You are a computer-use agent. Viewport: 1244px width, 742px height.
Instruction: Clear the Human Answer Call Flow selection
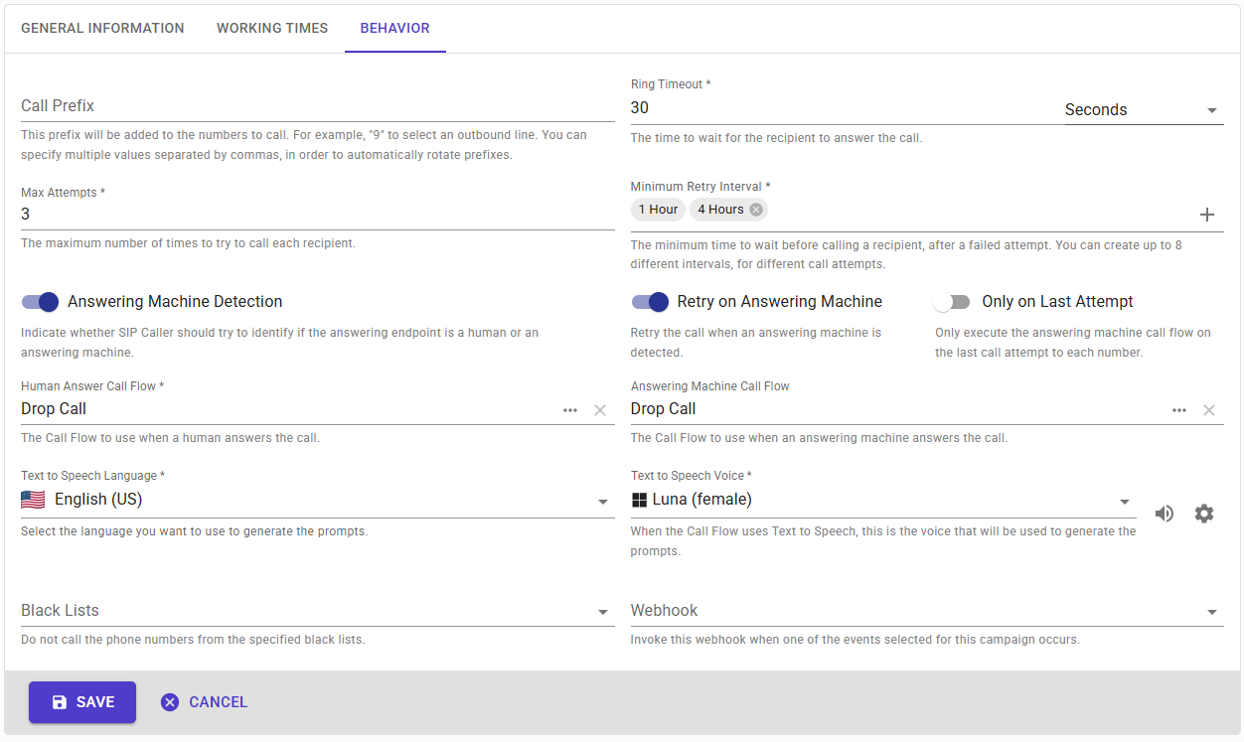(x=600, y=410)
